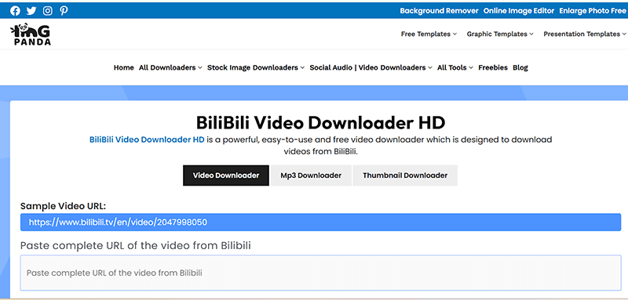This screenshot has width=628, height=300.
Task: Open the Enlarge Photo Free link
Action: [x=593, y=11]
